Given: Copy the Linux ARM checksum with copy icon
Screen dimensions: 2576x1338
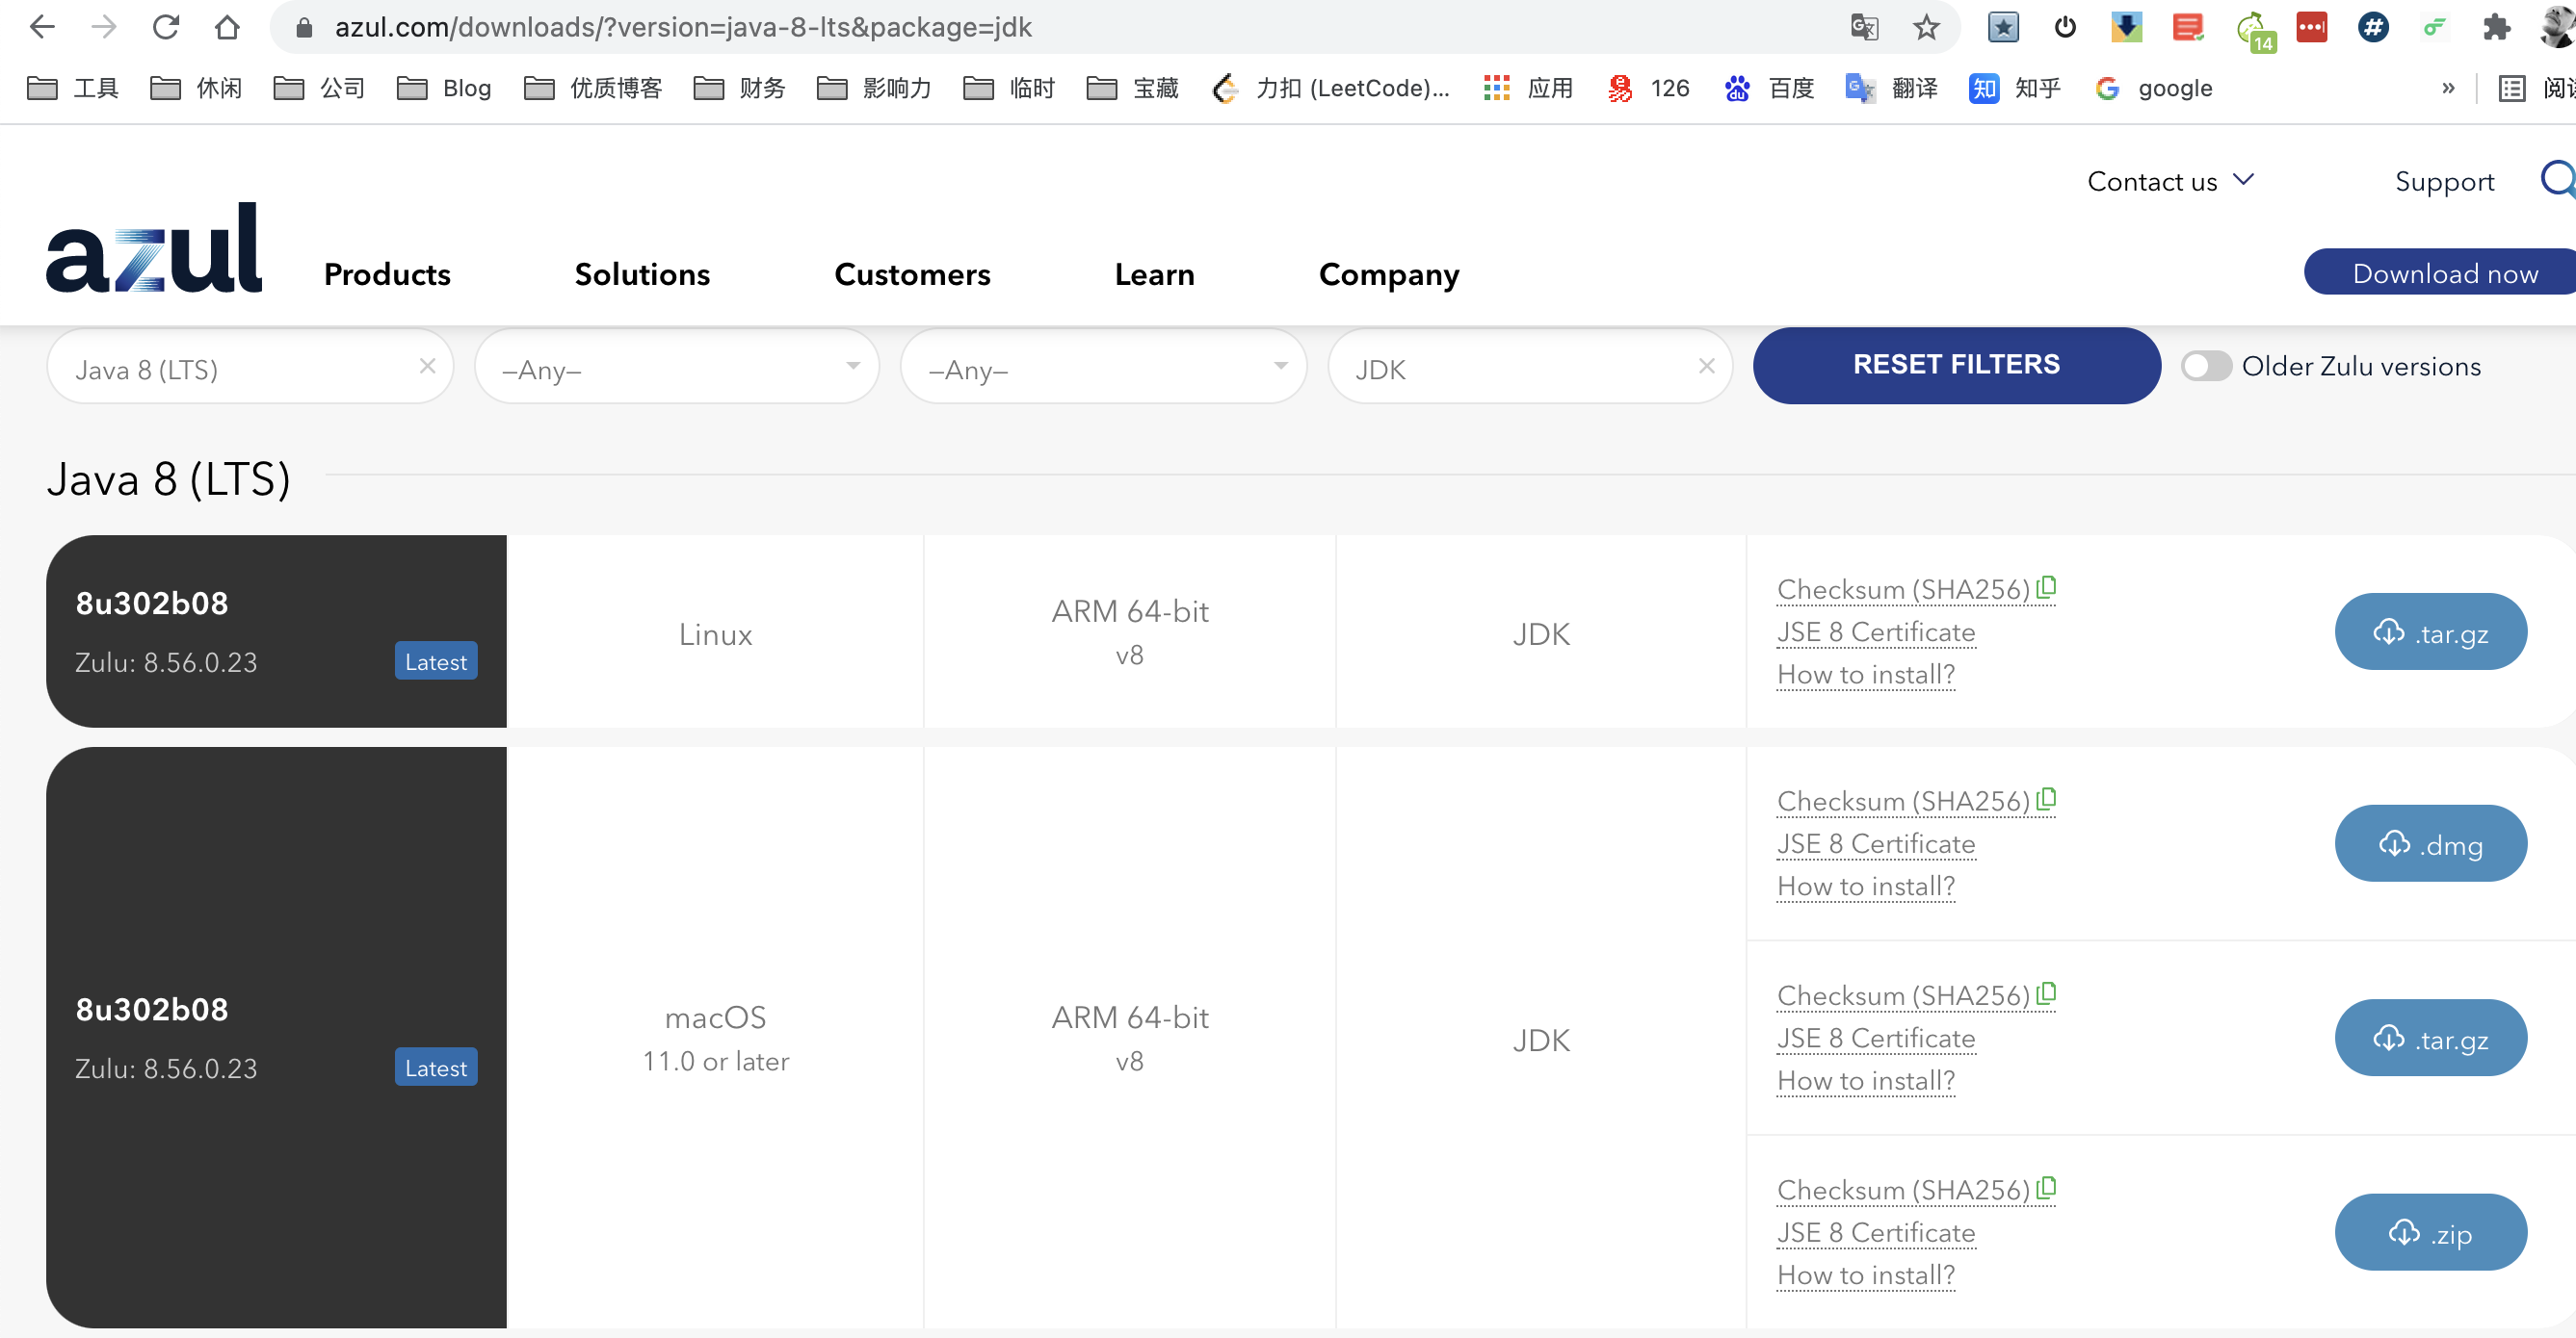Looking at the screenshot, I should point(2046,587).
